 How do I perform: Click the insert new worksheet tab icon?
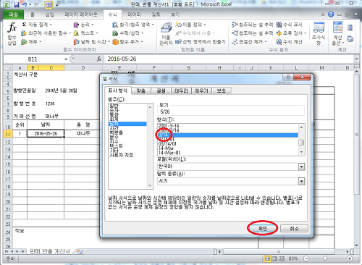click(80, 251)
